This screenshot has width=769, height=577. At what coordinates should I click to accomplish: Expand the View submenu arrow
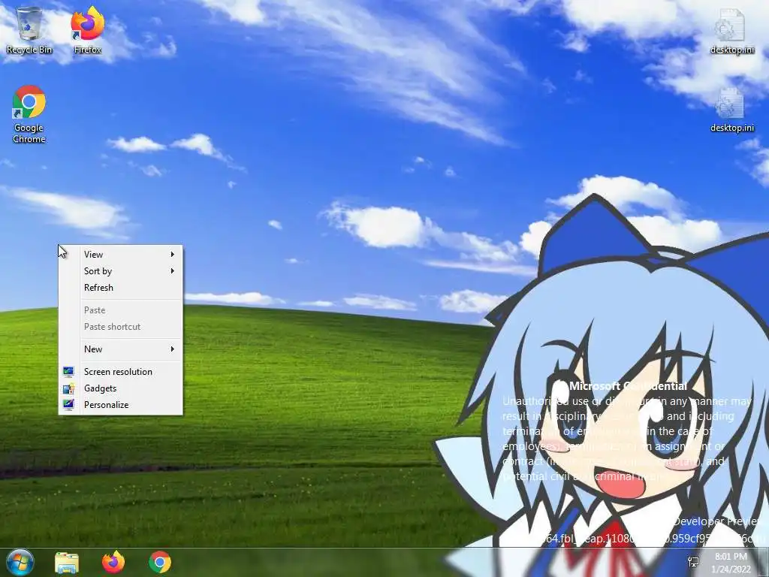(x=173, y=254)
